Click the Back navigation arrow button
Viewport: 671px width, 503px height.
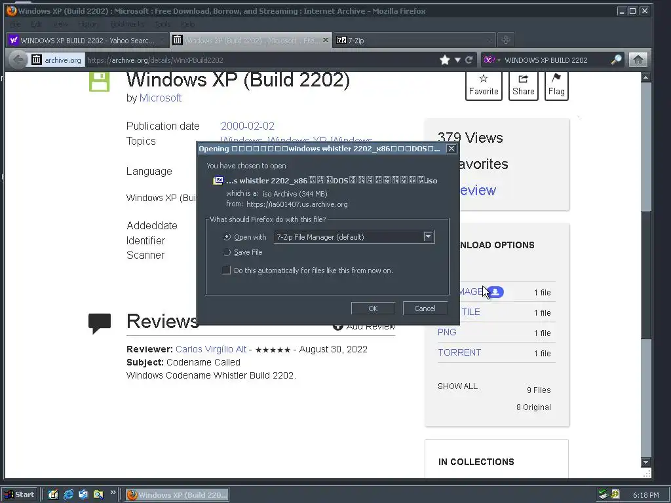tap(18, 60)
